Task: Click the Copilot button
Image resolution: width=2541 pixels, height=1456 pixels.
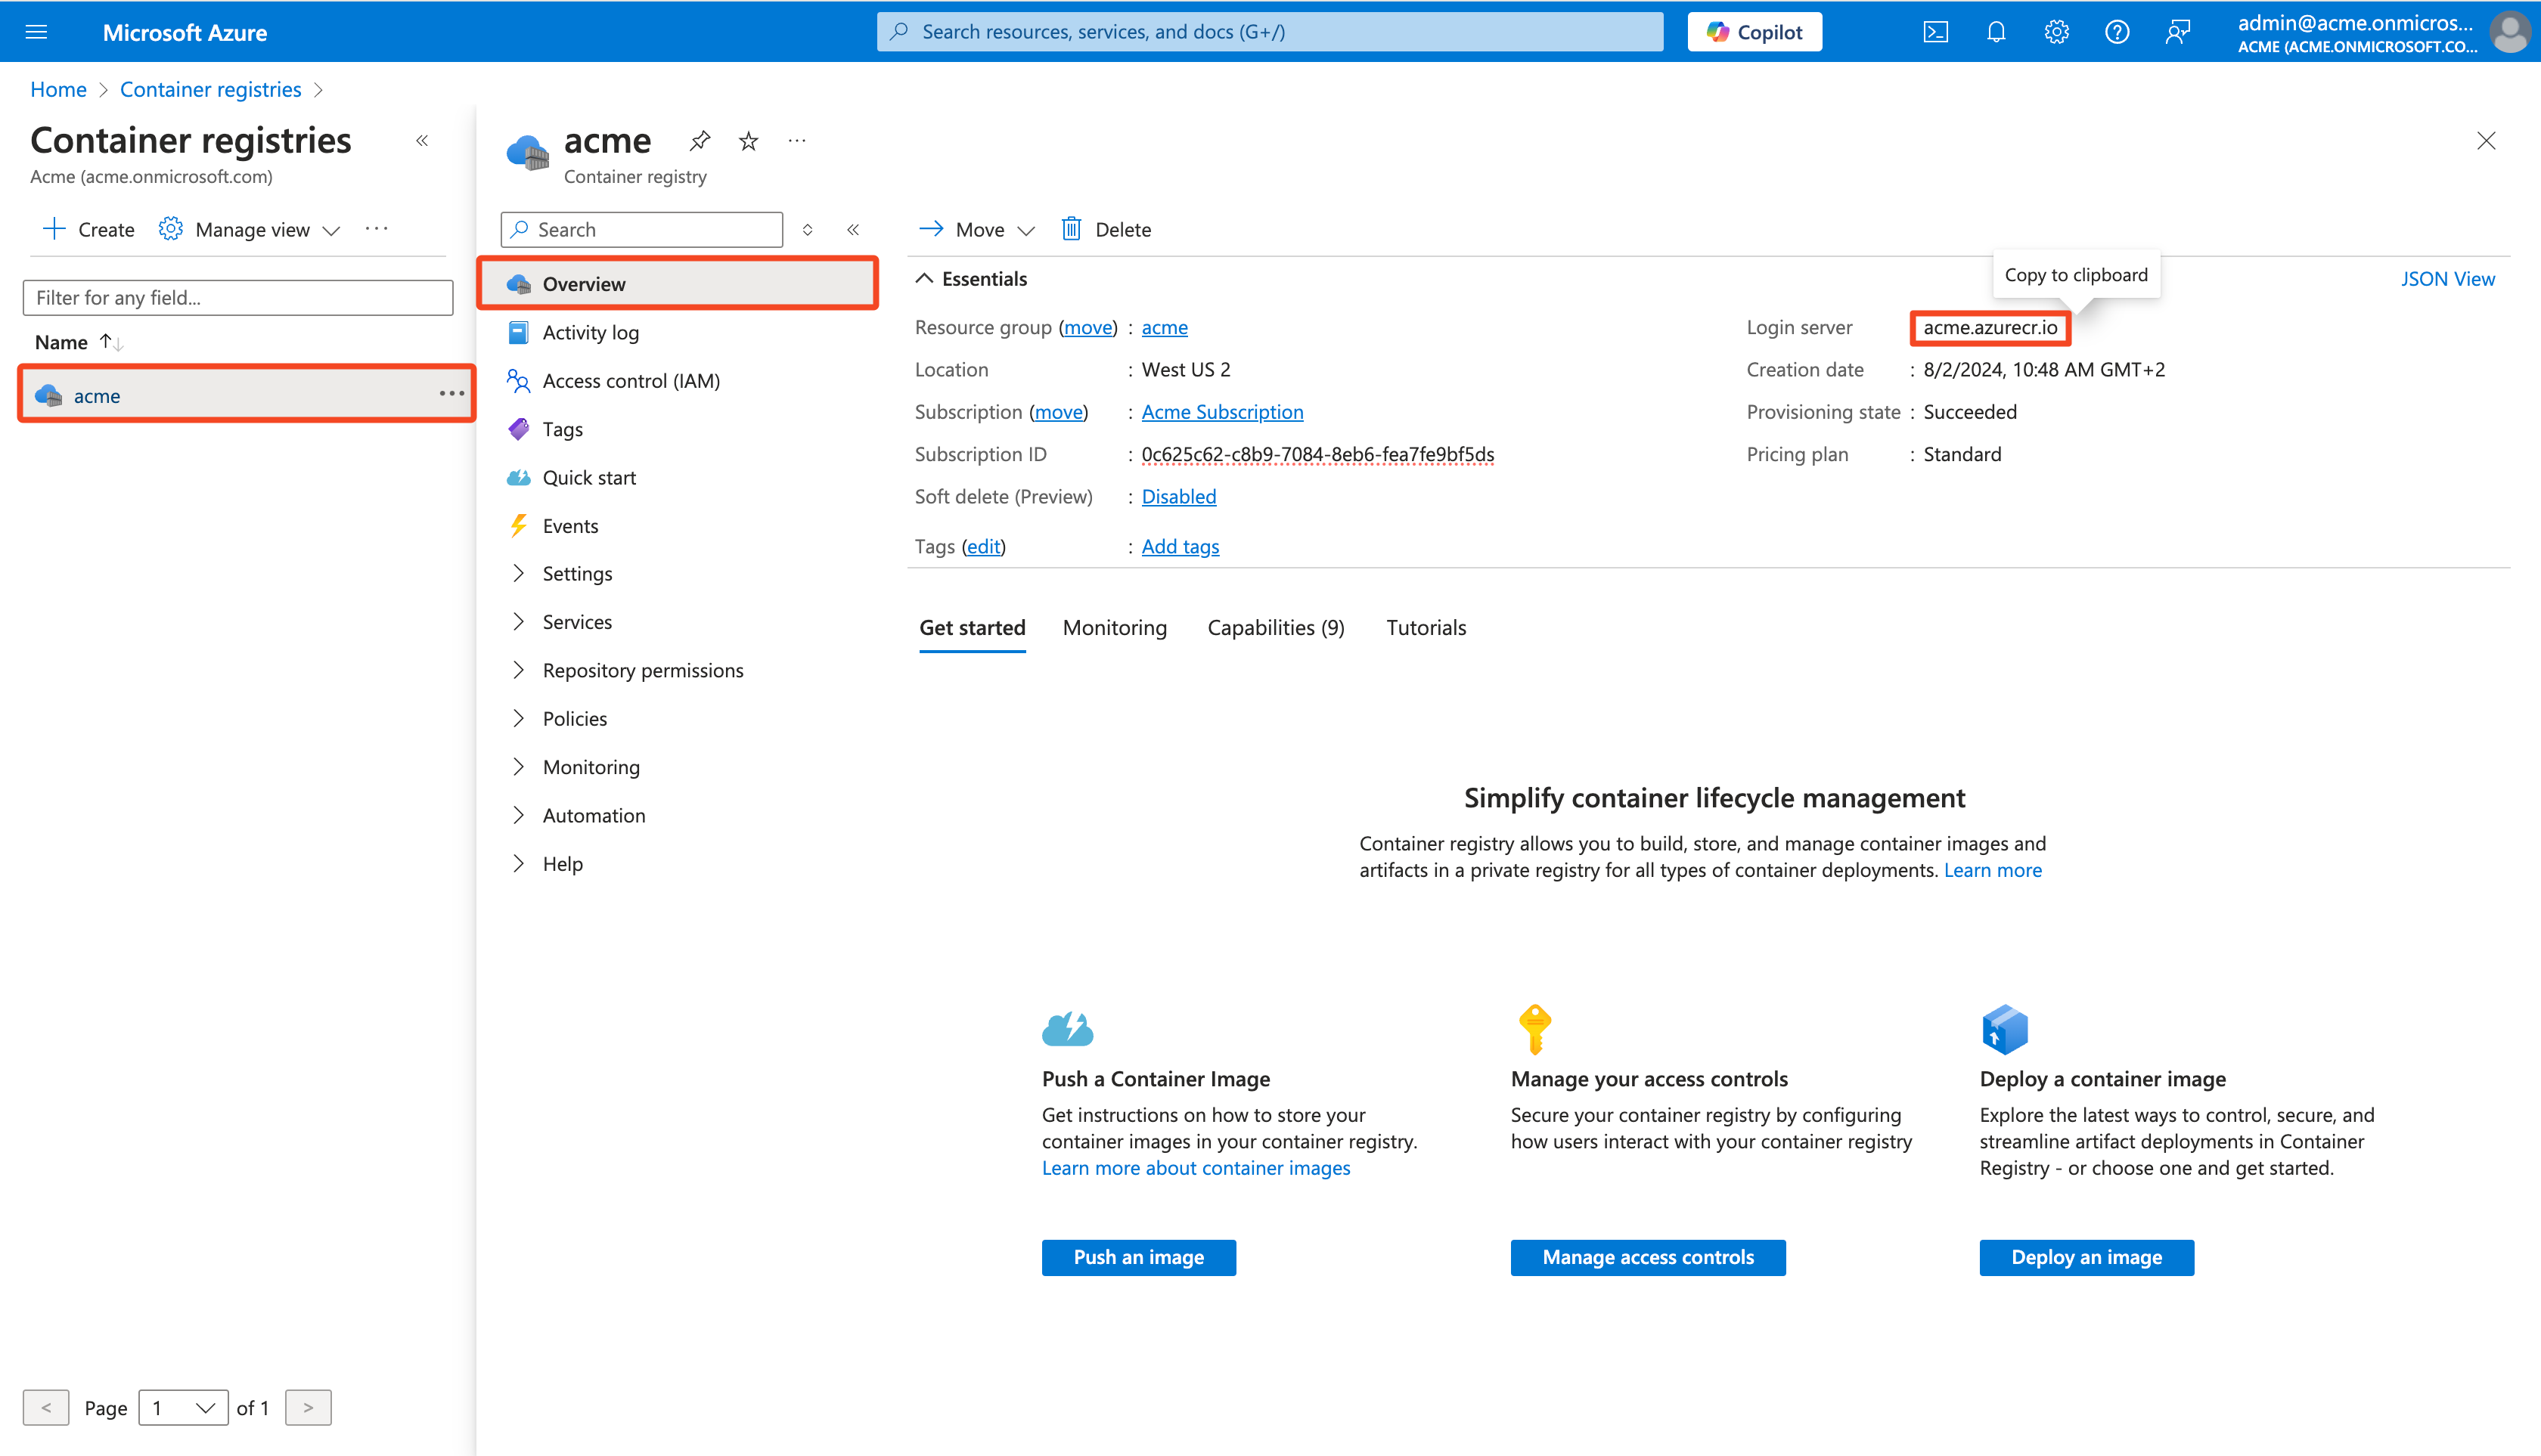Action: tap(1754, 32)
